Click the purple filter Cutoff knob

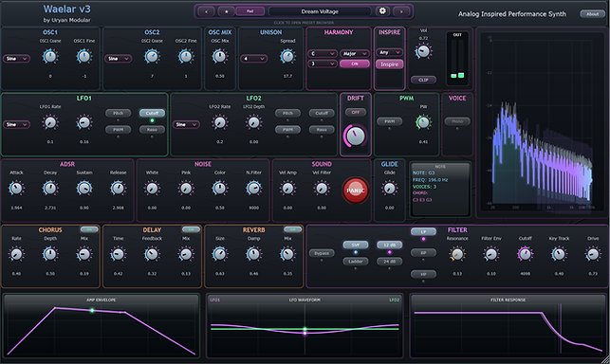point(526,254)
